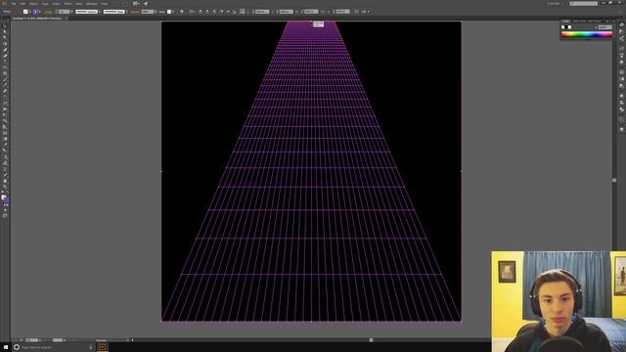
Task: Toggle the drawing mode button in the toolbar
Action: [x=5, y=210]
